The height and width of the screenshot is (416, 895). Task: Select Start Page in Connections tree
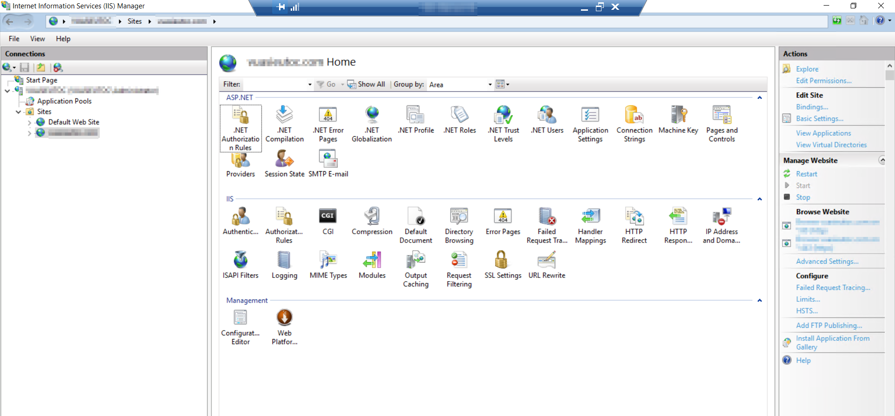(x=42, y=80)
